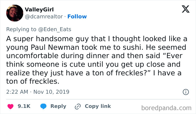Open ValleyGirl's profile picture

[x=14, y=13]
